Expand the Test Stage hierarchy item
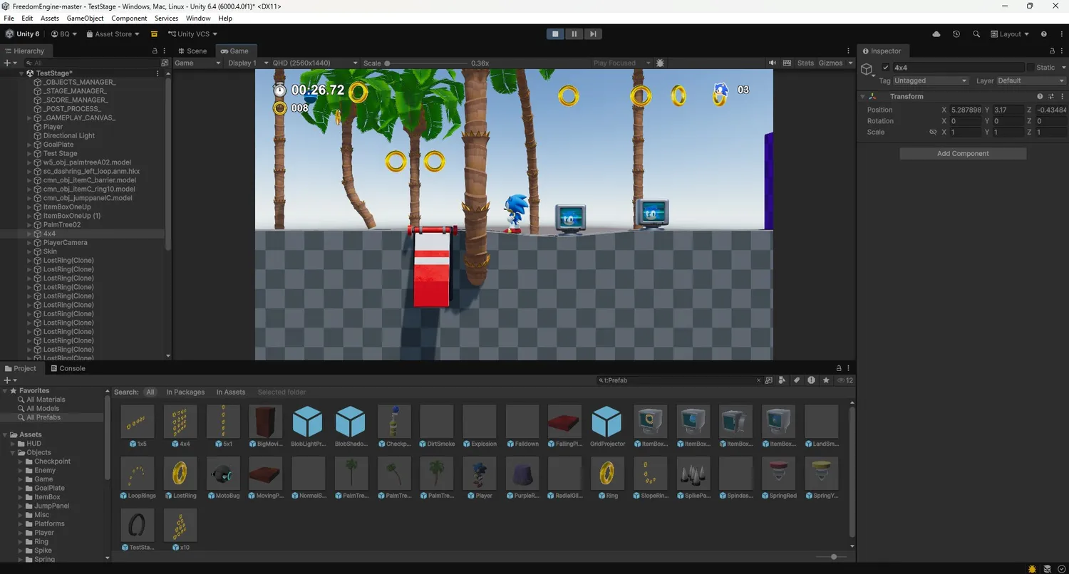Image resolution: width=1069 pixels, height=574 pixels. pos(30,154)
